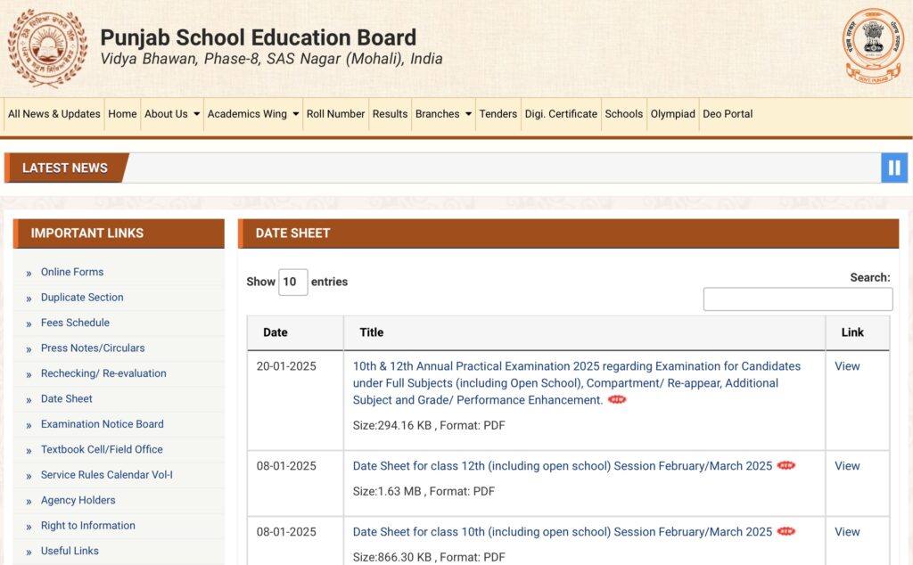Screen dimensions: 913x565
Task: Open Service Rules Calendar Vol-I link
Action: pos(107,475)
